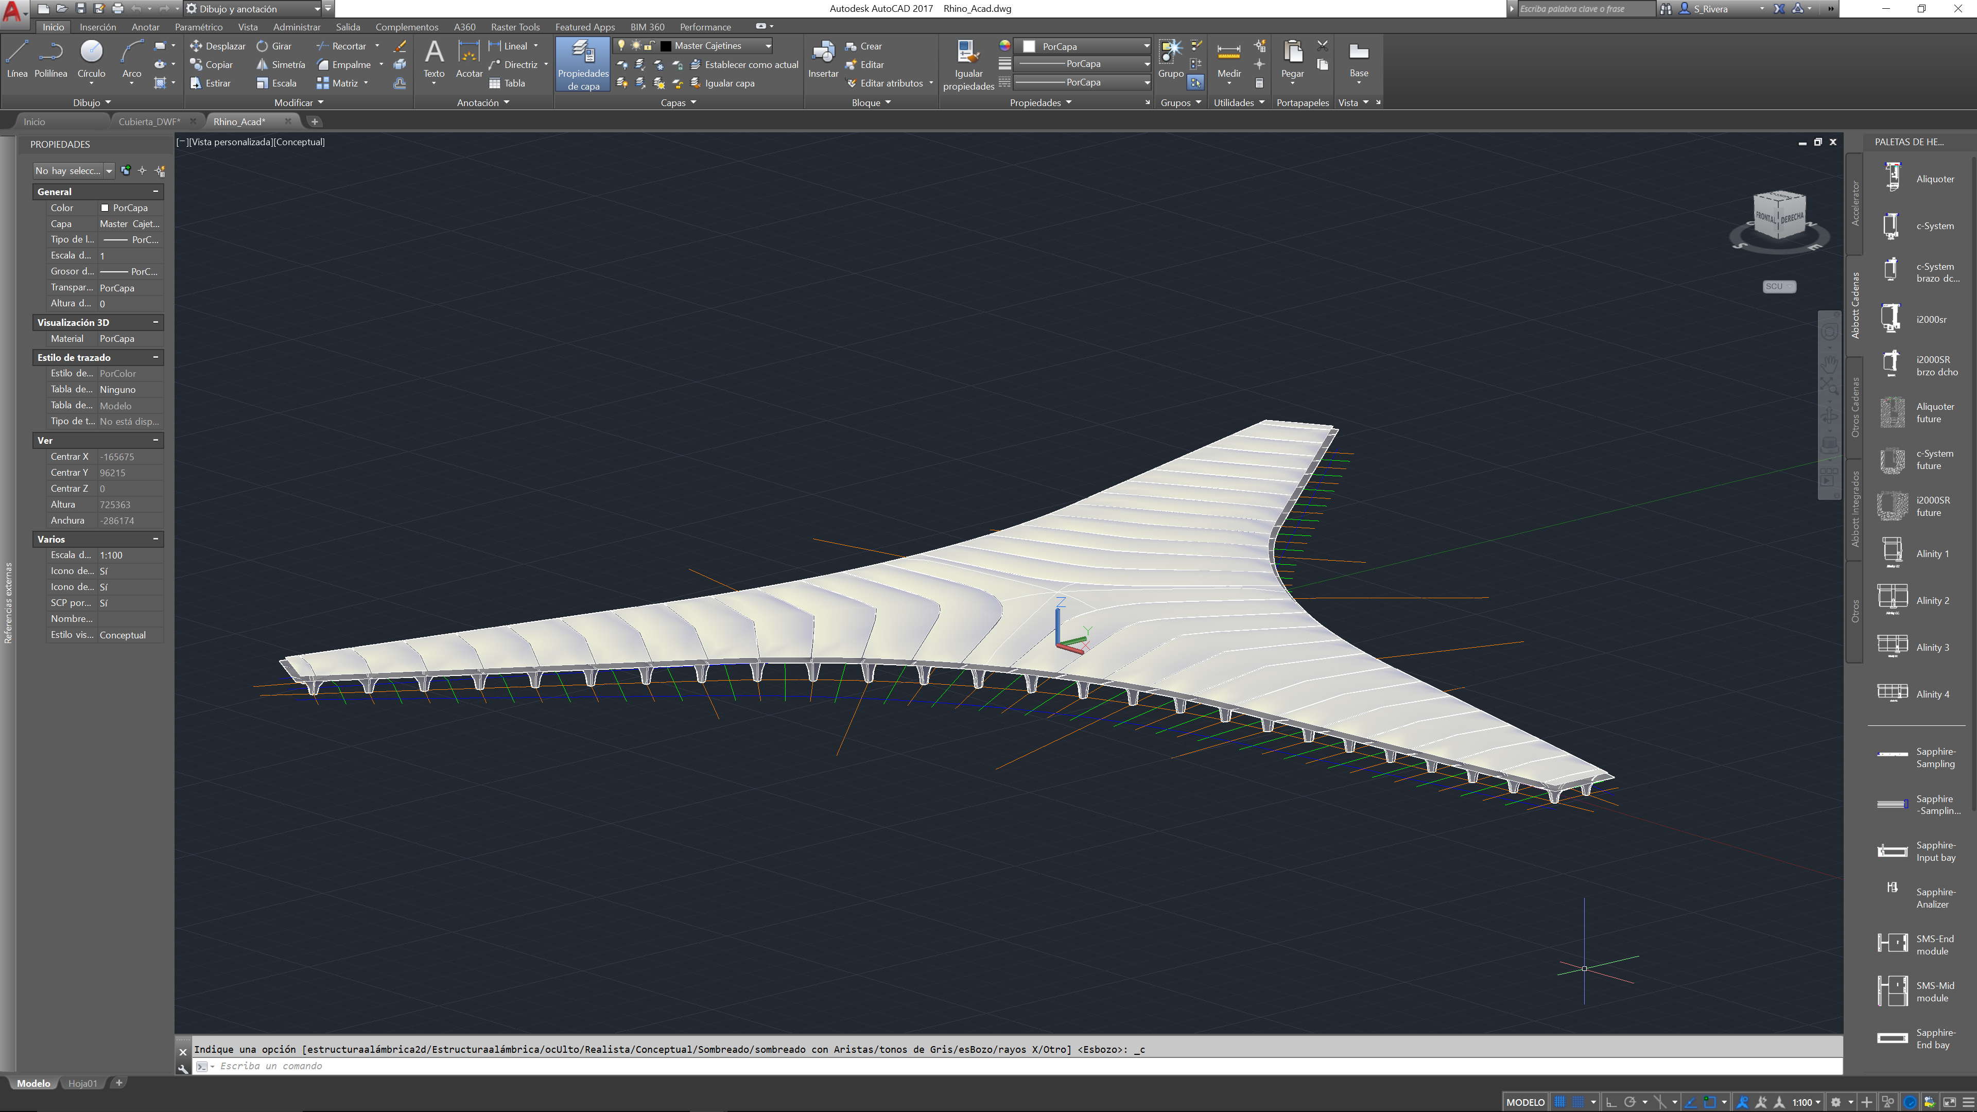This screenshot has width=1977, height=1112.
Task: Open Propiedades de capa panel
Action: (582, 64)
